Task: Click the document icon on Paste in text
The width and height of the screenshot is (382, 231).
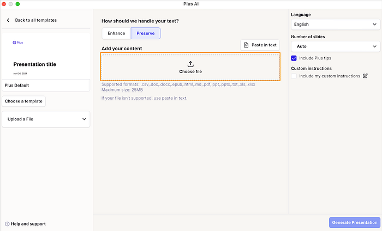Action: [x=246, y=45]
